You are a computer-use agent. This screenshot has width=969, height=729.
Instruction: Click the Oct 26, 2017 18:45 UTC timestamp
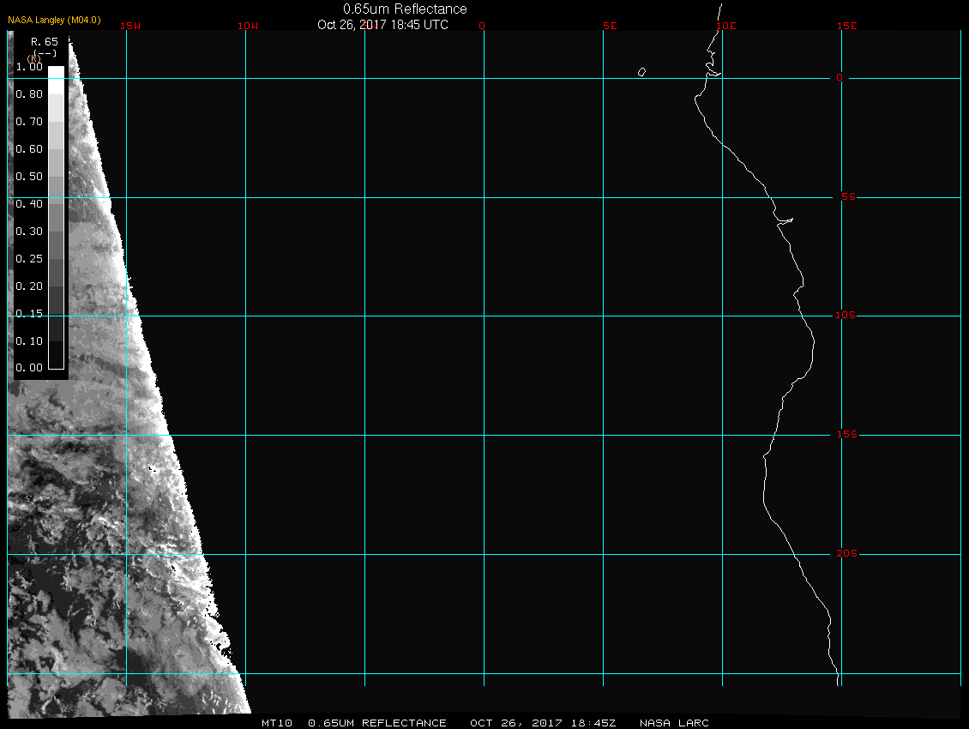point(382,25)
